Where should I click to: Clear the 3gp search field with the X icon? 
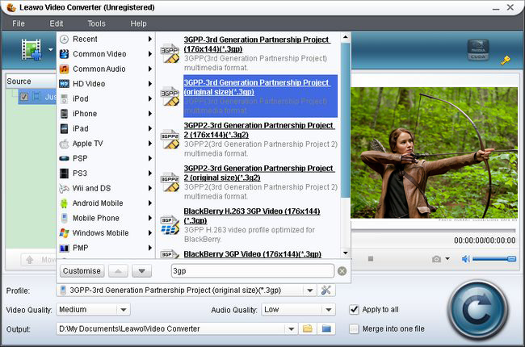[342, 271]
